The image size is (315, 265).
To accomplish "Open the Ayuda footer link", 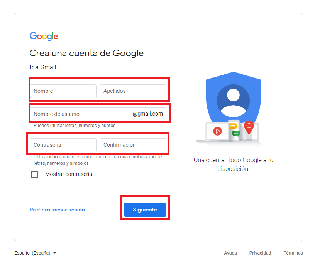I will pyautogui.click(x=230, y=253).
